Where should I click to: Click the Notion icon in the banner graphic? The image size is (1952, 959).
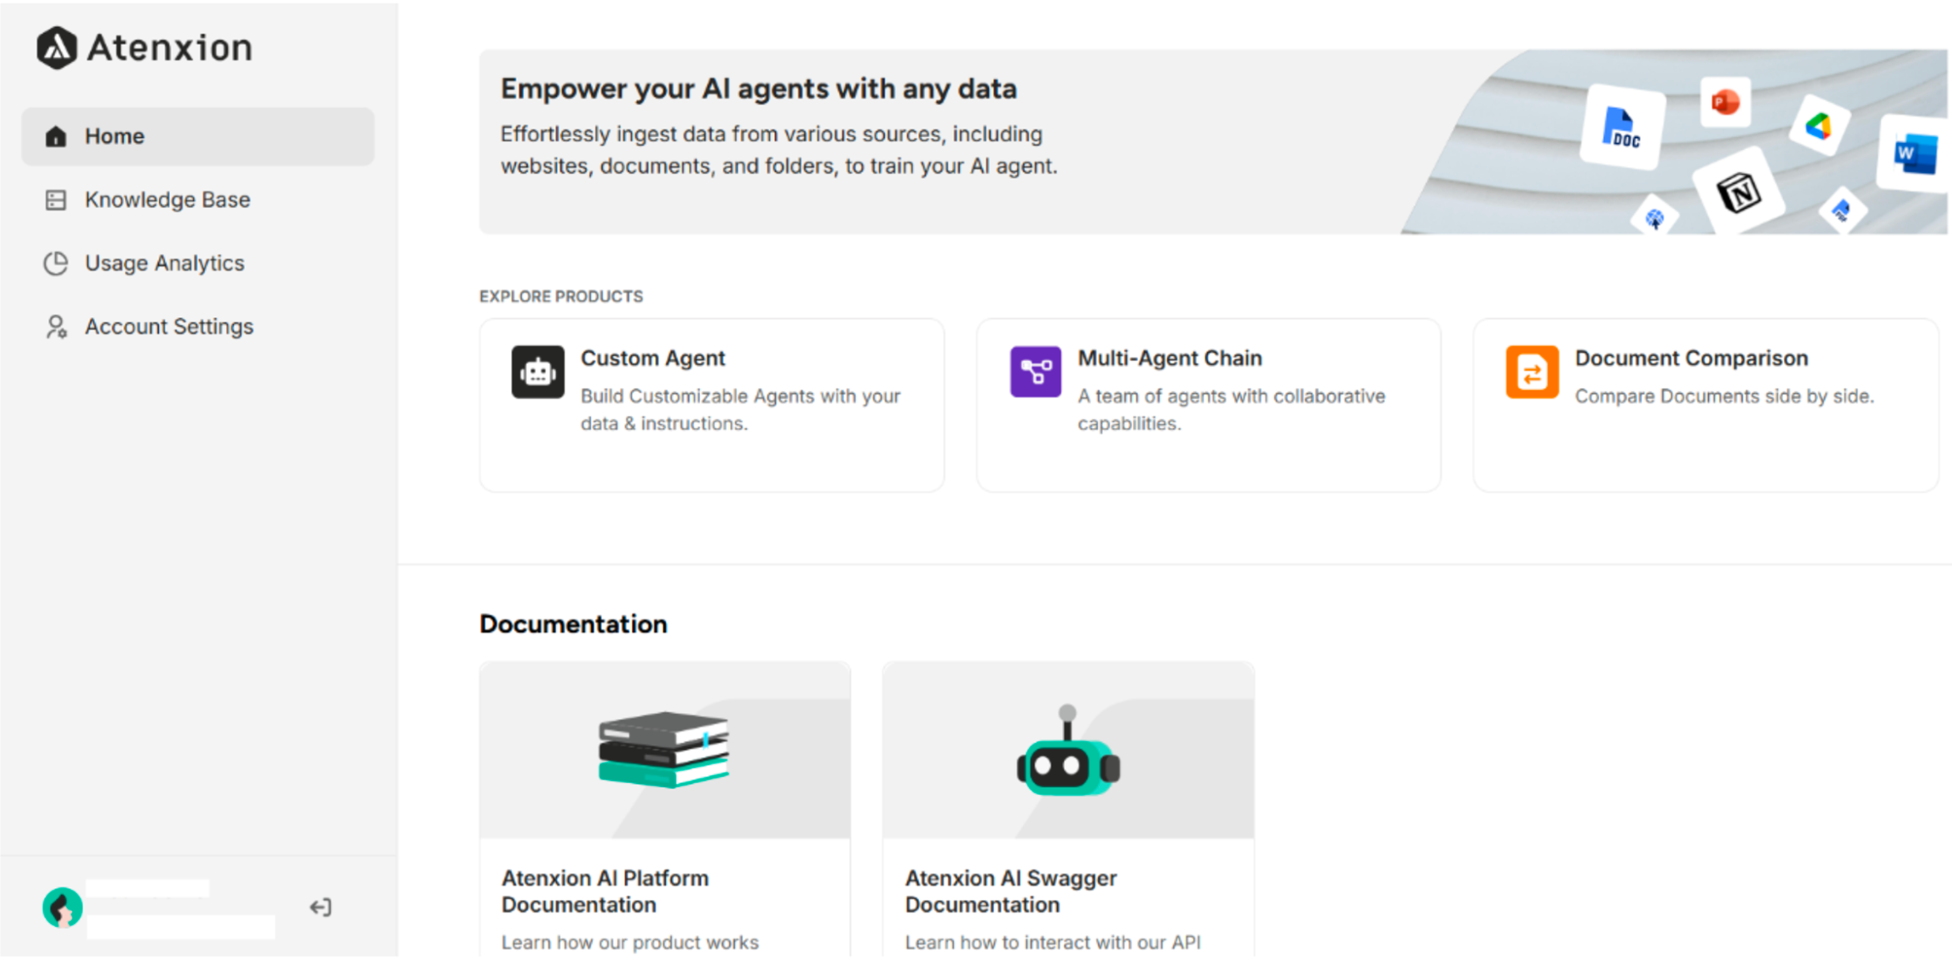(1738, 191)
